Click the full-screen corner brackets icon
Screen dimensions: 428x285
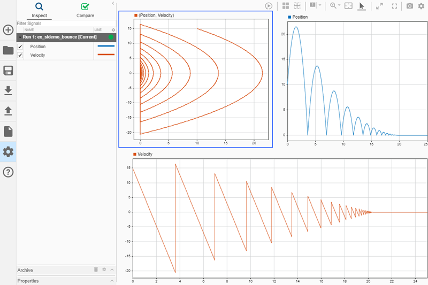point(394,6)
